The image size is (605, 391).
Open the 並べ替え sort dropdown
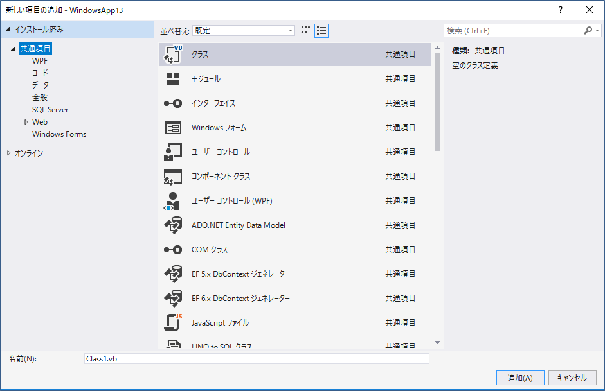[x=244, y=30]
